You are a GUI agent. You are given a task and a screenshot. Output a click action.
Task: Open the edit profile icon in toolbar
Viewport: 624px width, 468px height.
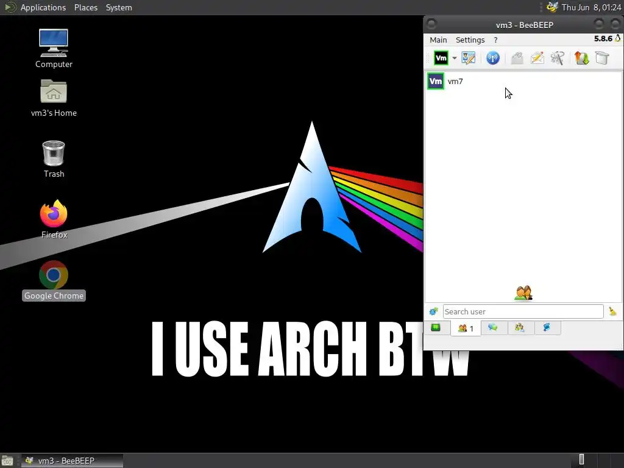point(469,58)
